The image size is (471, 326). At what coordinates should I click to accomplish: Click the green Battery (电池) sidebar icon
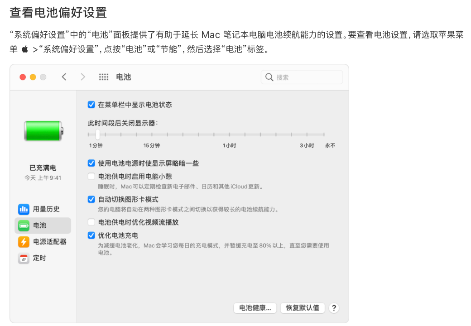[x=24, y=225]
